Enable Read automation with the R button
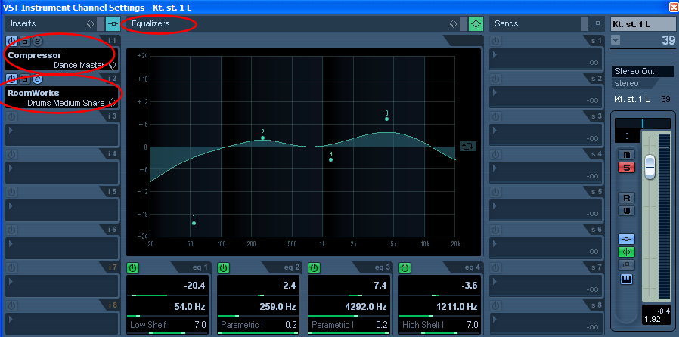The width and height of the screenshot is (679, 337). [x=626, y=198]
